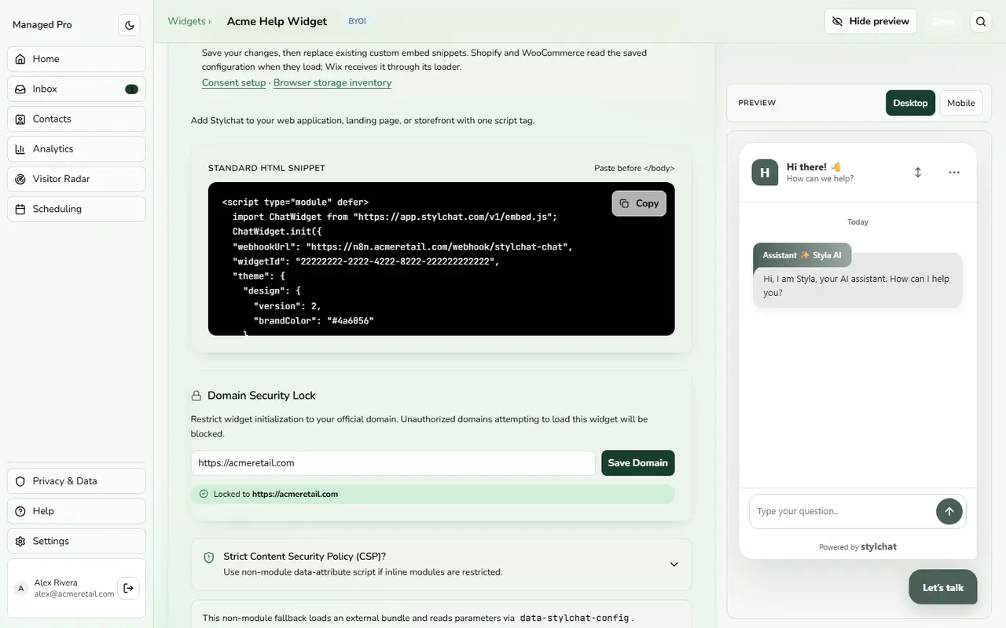Open the Inbox in the sidebar
Image resolution: width=1006 pixels, height=628 pixels.
tap(76, 89)
